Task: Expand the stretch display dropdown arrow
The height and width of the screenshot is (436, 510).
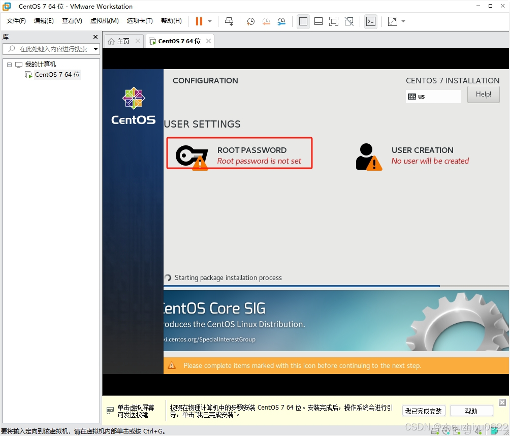Action: coord(403,21)
